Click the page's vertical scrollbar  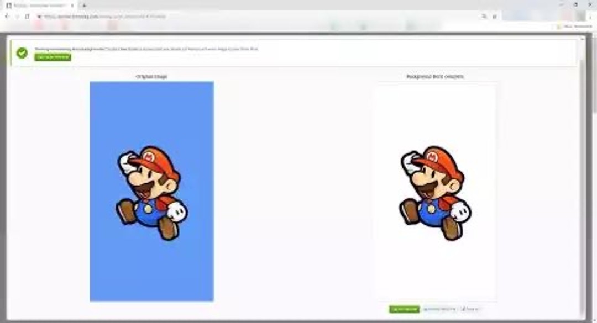[594, 76]
